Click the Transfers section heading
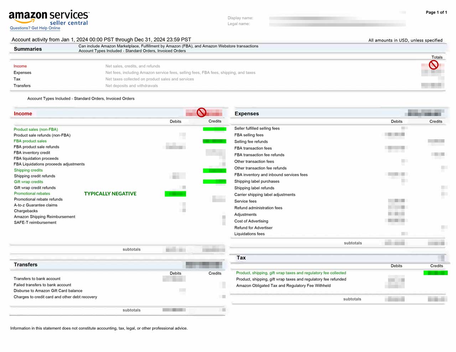The image size is (456, 352). (x=25, y=264)
